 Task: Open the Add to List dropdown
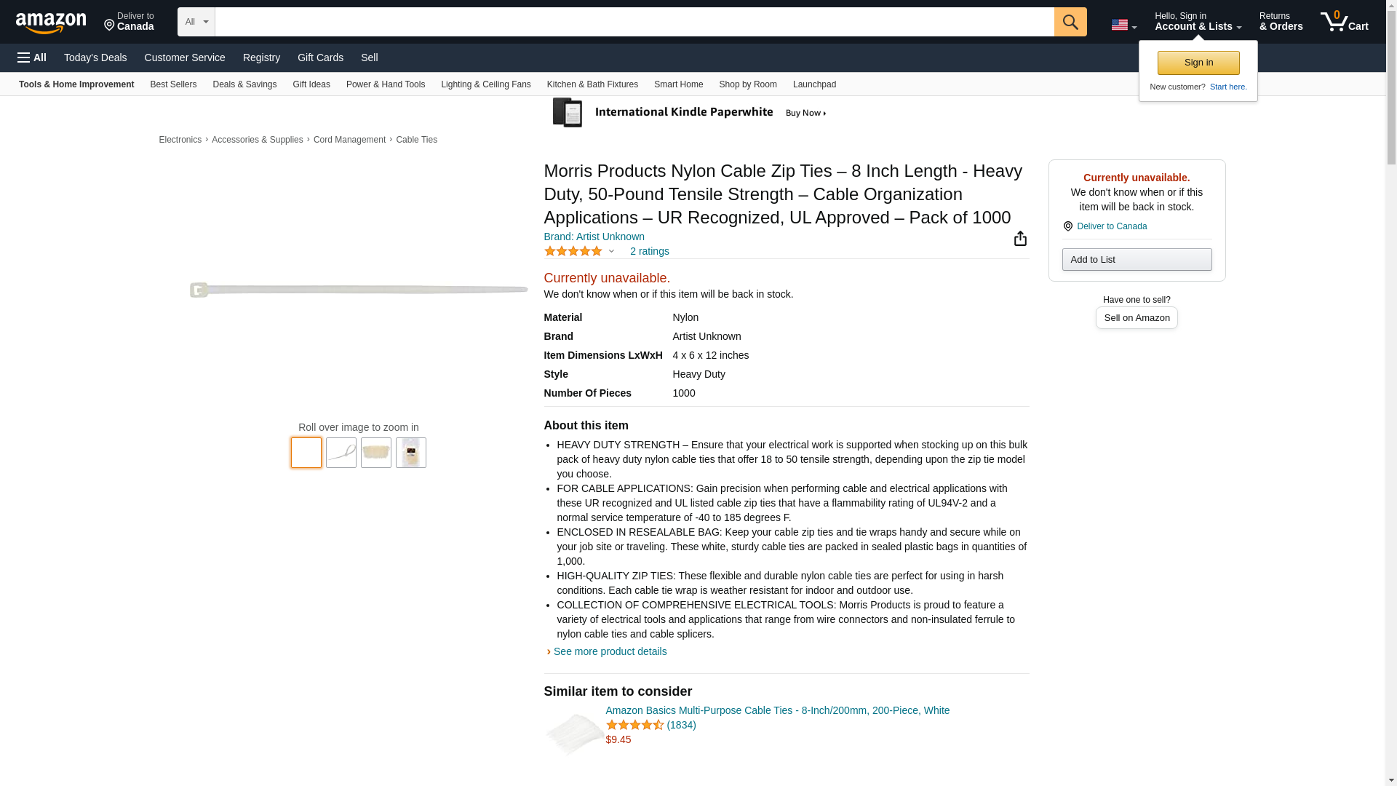[x=1136, y=260]
